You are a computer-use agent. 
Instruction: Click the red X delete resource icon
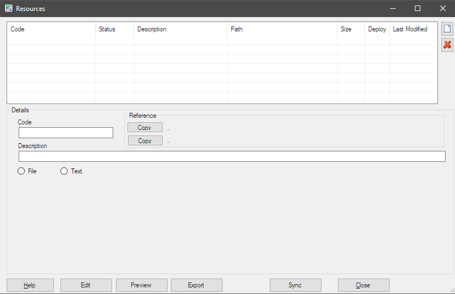[447, 45]
